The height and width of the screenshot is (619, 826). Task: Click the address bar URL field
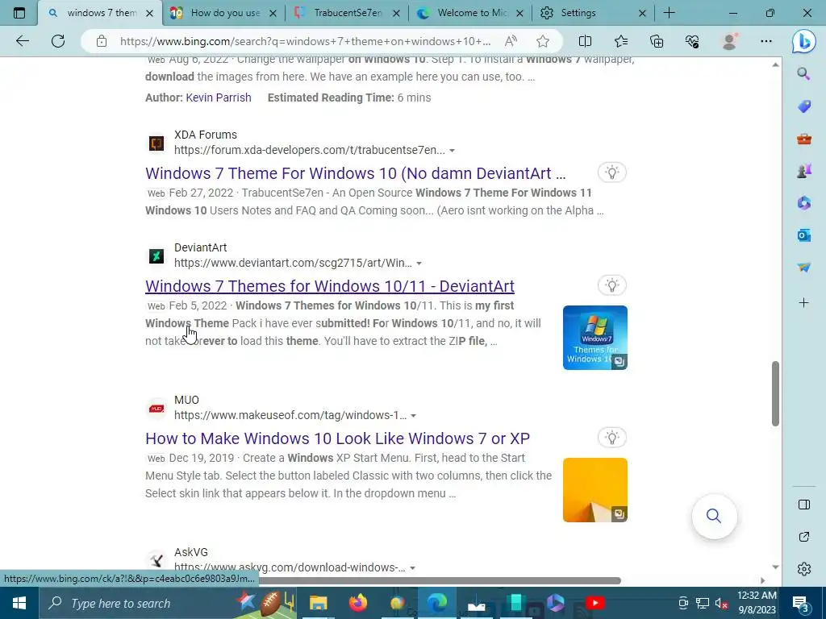306,41
